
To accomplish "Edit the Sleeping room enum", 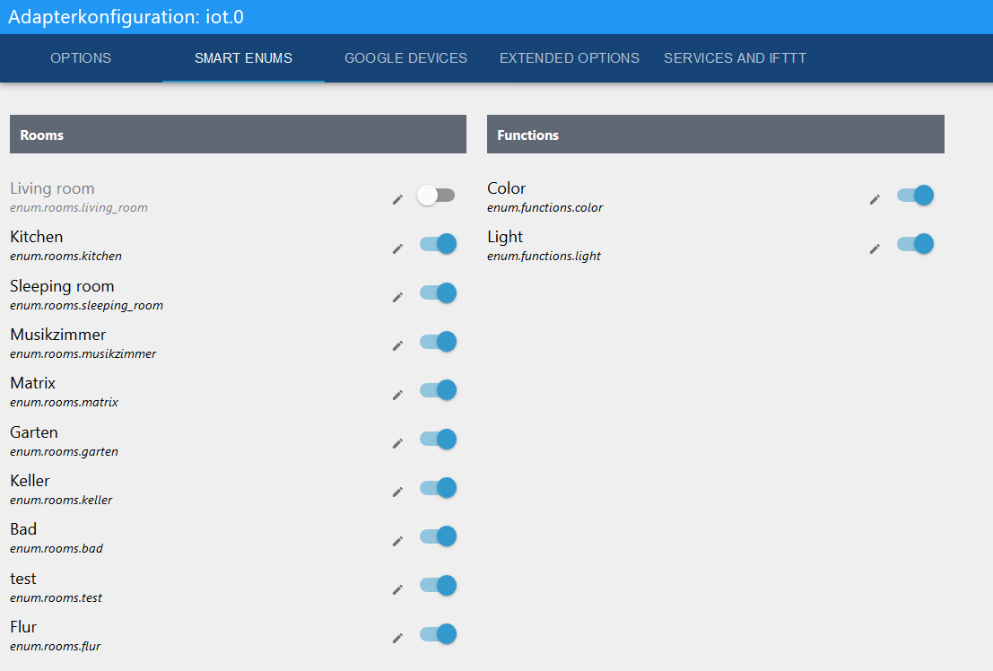I will click(397, 297).
